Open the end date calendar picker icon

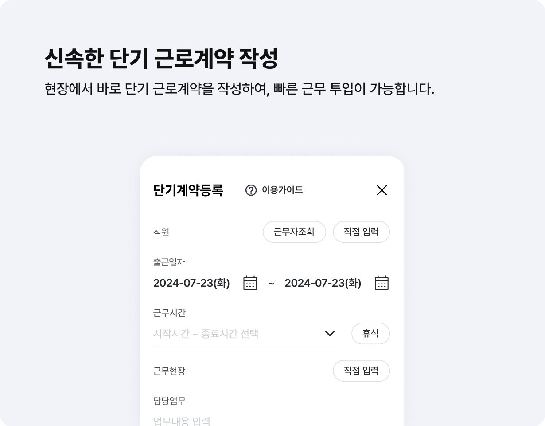381,283
